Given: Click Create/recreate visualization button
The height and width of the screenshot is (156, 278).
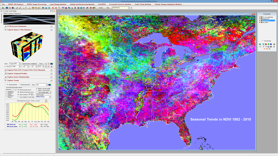Looking at the screenshot, I should pos(29,64).
